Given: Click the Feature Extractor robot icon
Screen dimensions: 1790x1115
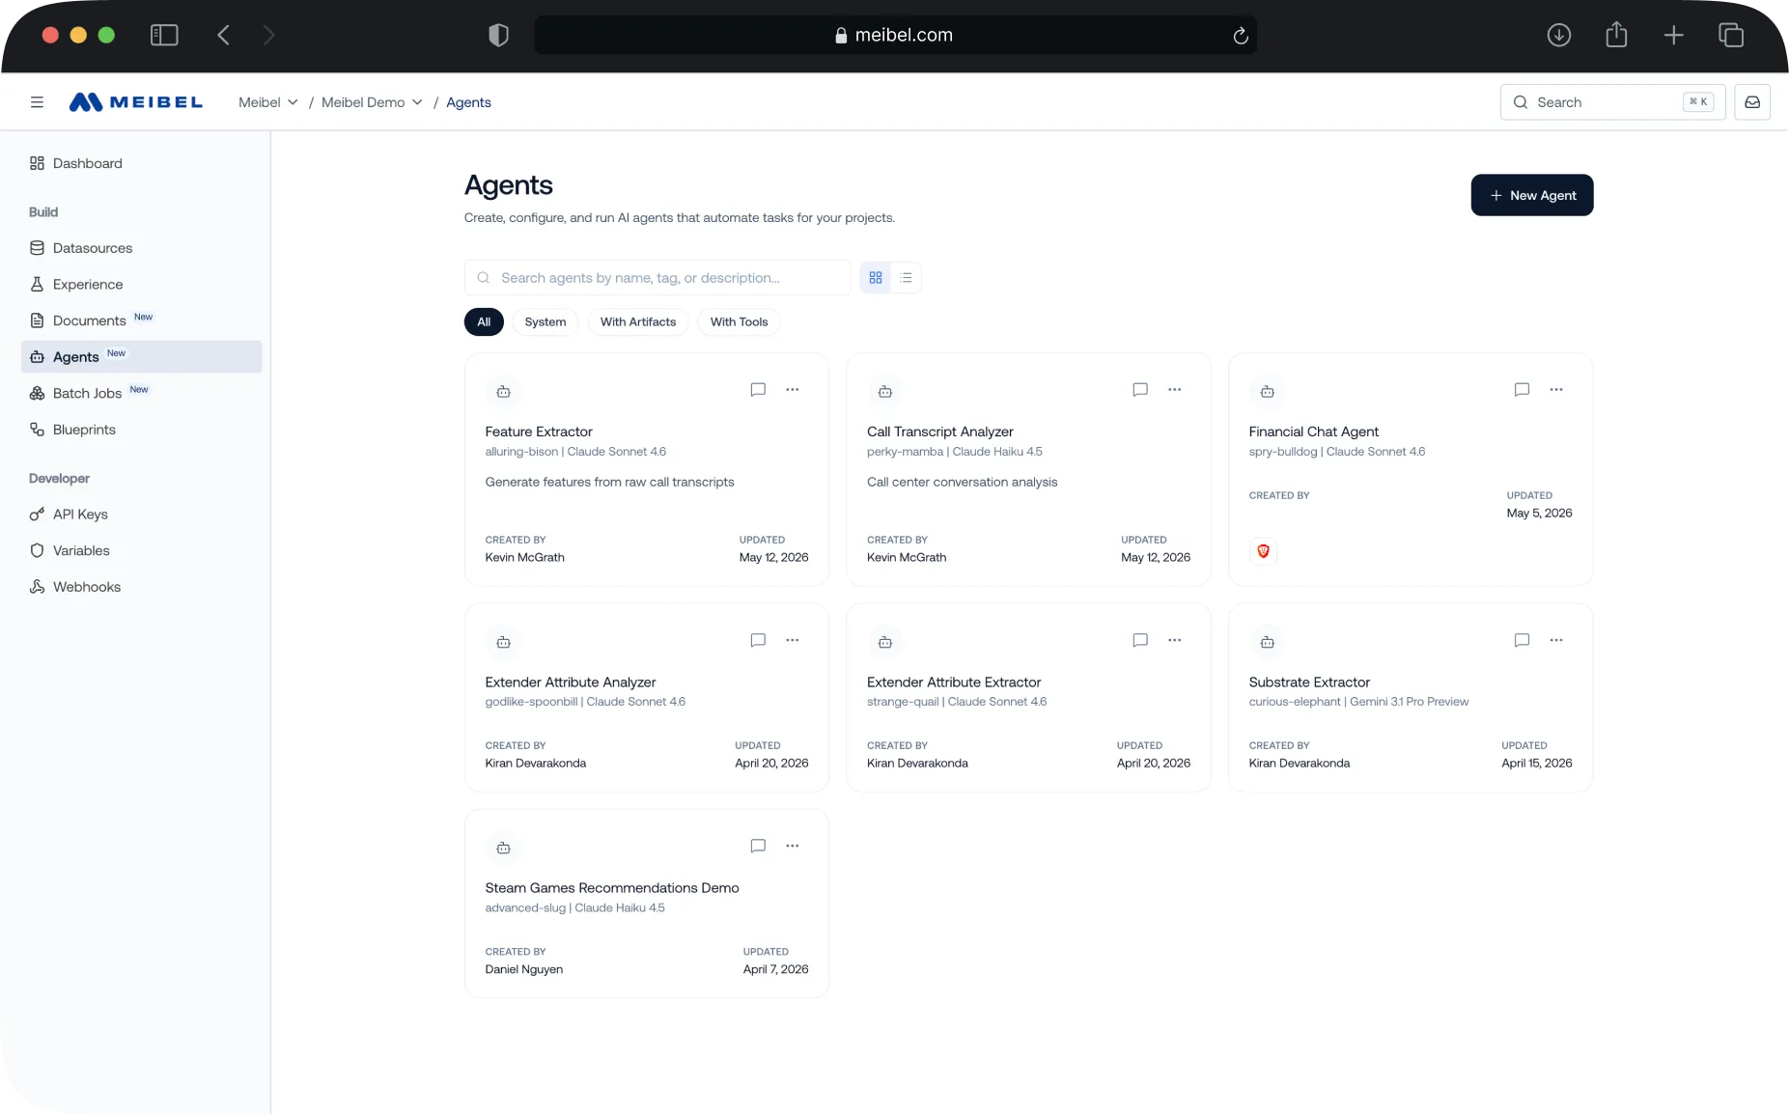Looking at the screenshot, I should (x=503, y=392).
